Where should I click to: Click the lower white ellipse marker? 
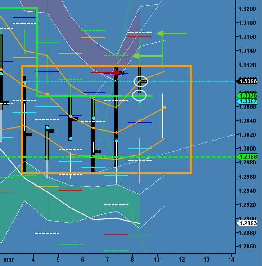139,95
